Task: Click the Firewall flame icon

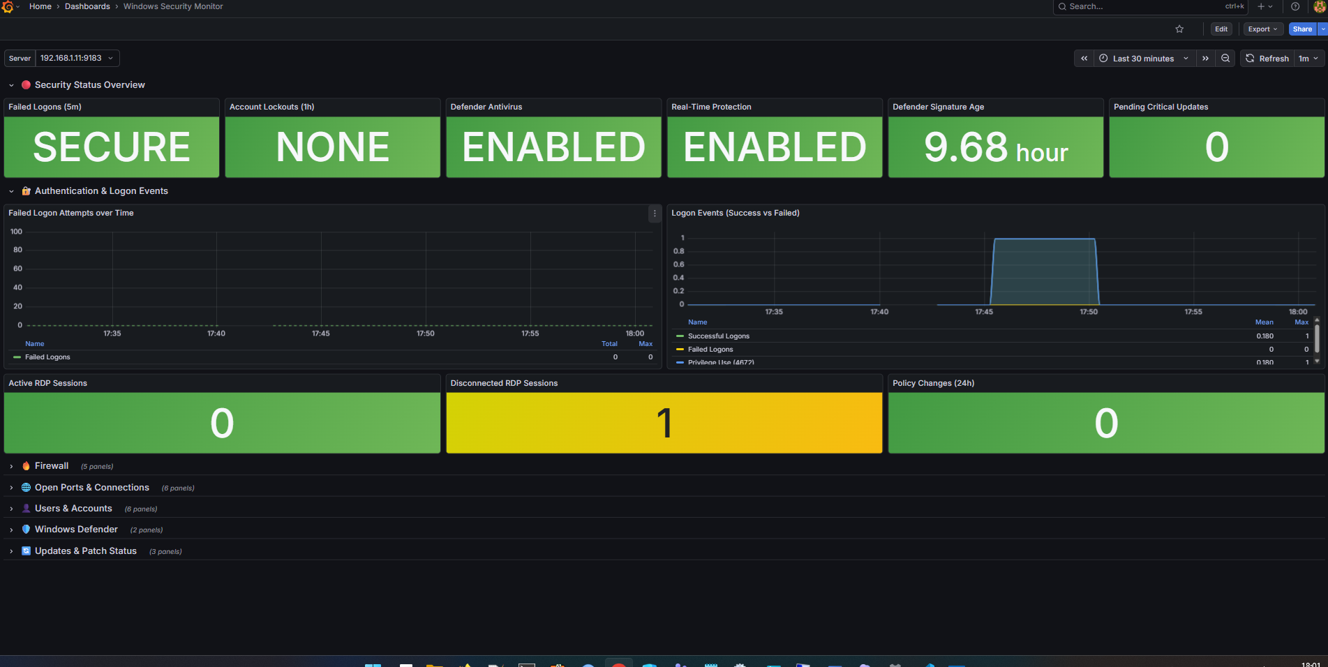Action: click(x=26, y=466)
